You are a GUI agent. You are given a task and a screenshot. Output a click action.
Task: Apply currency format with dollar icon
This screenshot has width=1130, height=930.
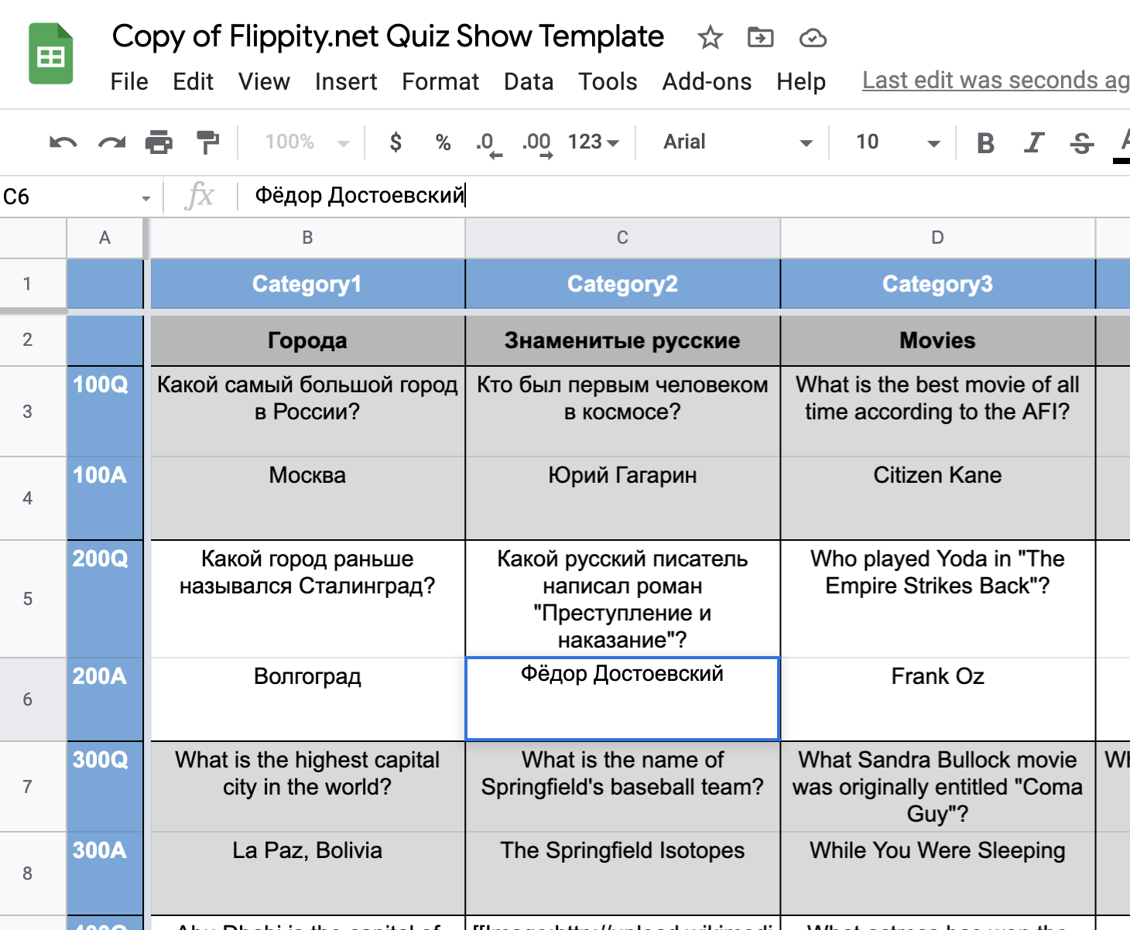coord(395,142)
